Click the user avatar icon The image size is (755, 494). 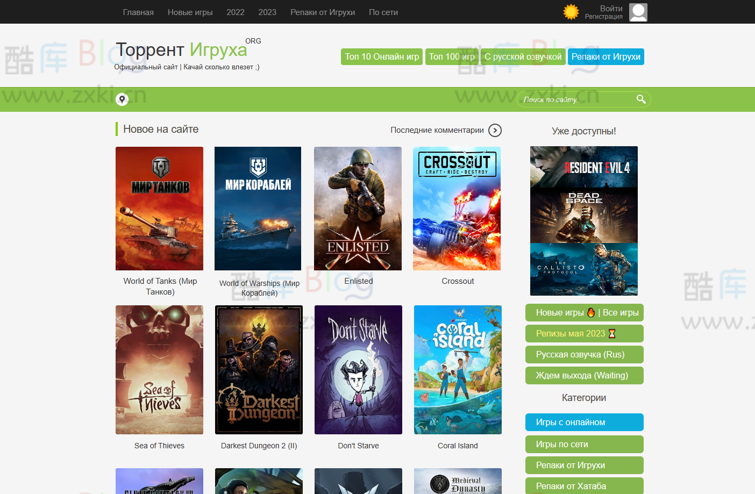tap(638, 12)
